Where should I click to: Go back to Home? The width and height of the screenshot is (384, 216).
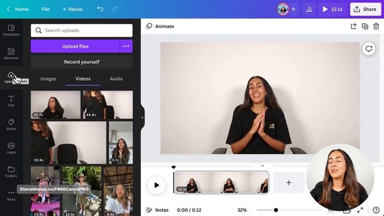tap(17, 9)
